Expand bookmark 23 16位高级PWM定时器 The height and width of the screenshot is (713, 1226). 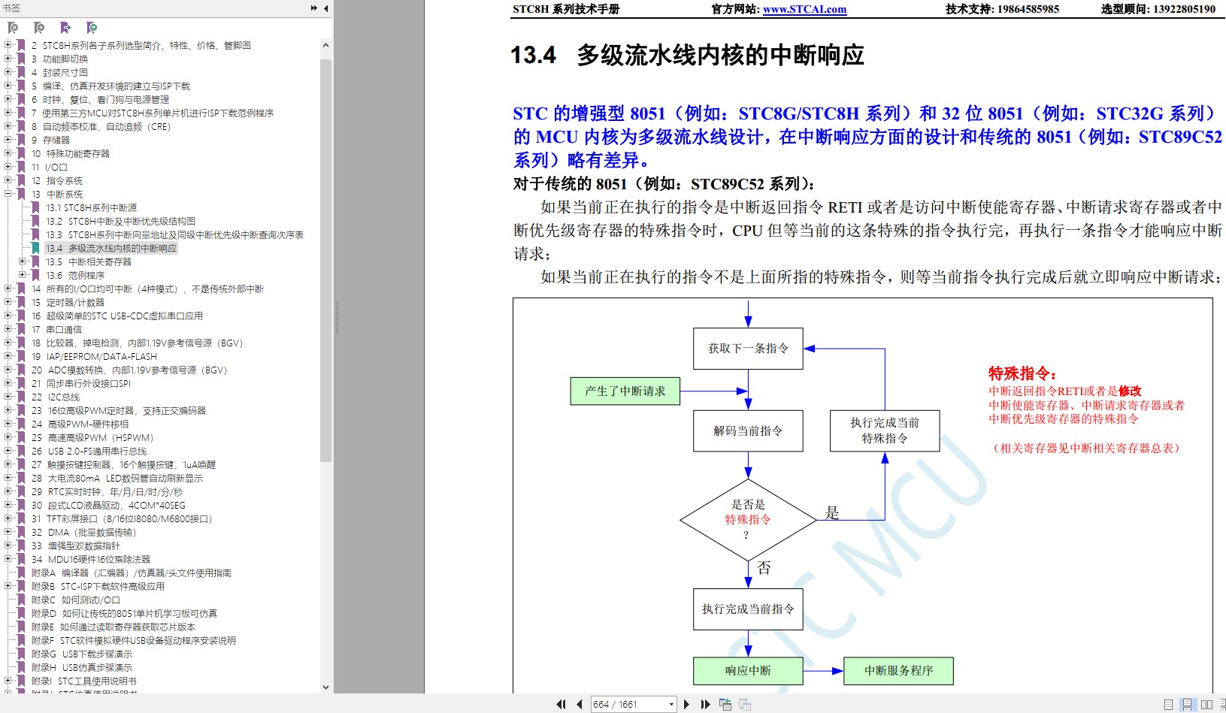8,410
